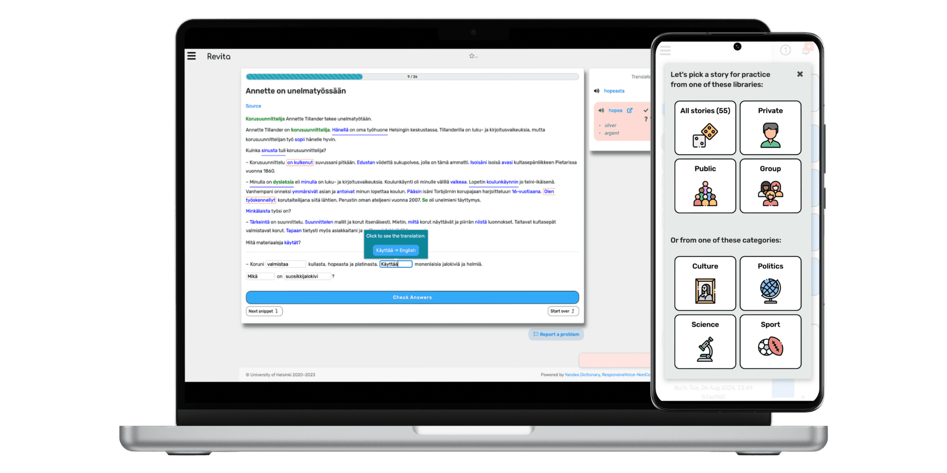Click the word niistä in the story
Screen dimensions: 947x473
pyautogui.click(x=481, y=222)
